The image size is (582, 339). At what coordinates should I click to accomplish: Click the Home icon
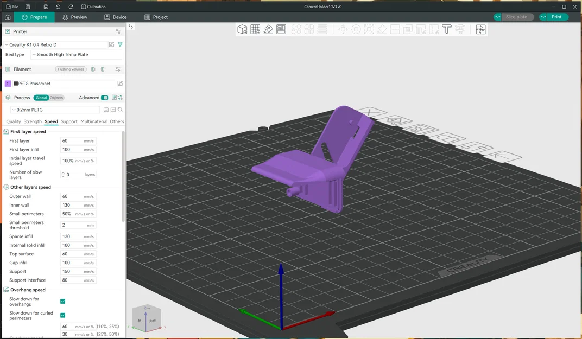click(x=8, y=17)
